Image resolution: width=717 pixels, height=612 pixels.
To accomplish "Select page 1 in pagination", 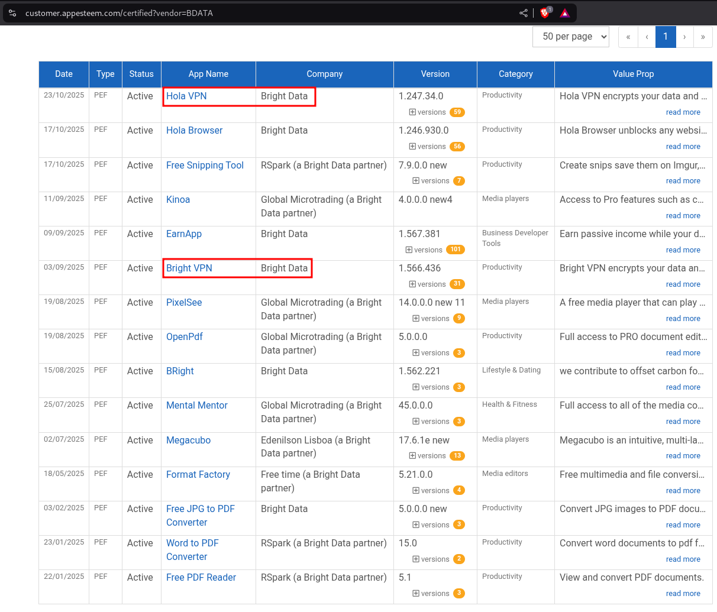I will [x=666, y=37].
